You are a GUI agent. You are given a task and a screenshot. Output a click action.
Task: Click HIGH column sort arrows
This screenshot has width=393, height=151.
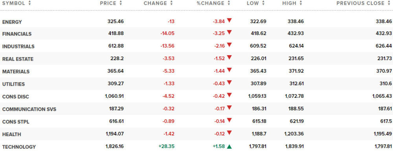(301, 3)
